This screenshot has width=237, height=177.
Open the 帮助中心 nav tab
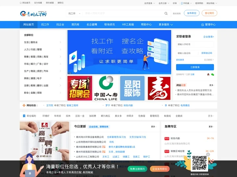(x=146, y=25)
